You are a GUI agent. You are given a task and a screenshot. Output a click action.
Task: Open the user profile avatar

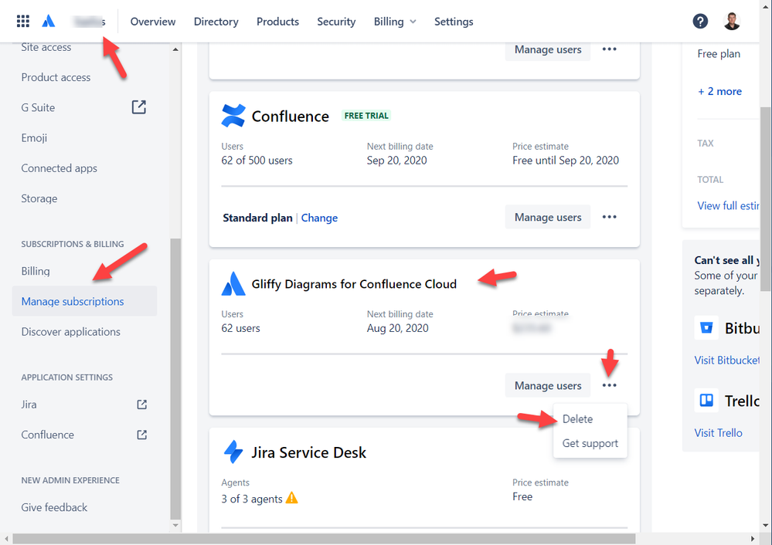[732, 21]
